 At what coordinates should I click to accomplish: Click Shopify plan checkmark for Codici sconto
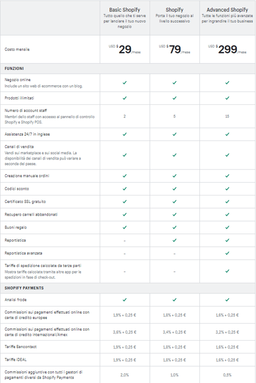[x=175, y=189]
